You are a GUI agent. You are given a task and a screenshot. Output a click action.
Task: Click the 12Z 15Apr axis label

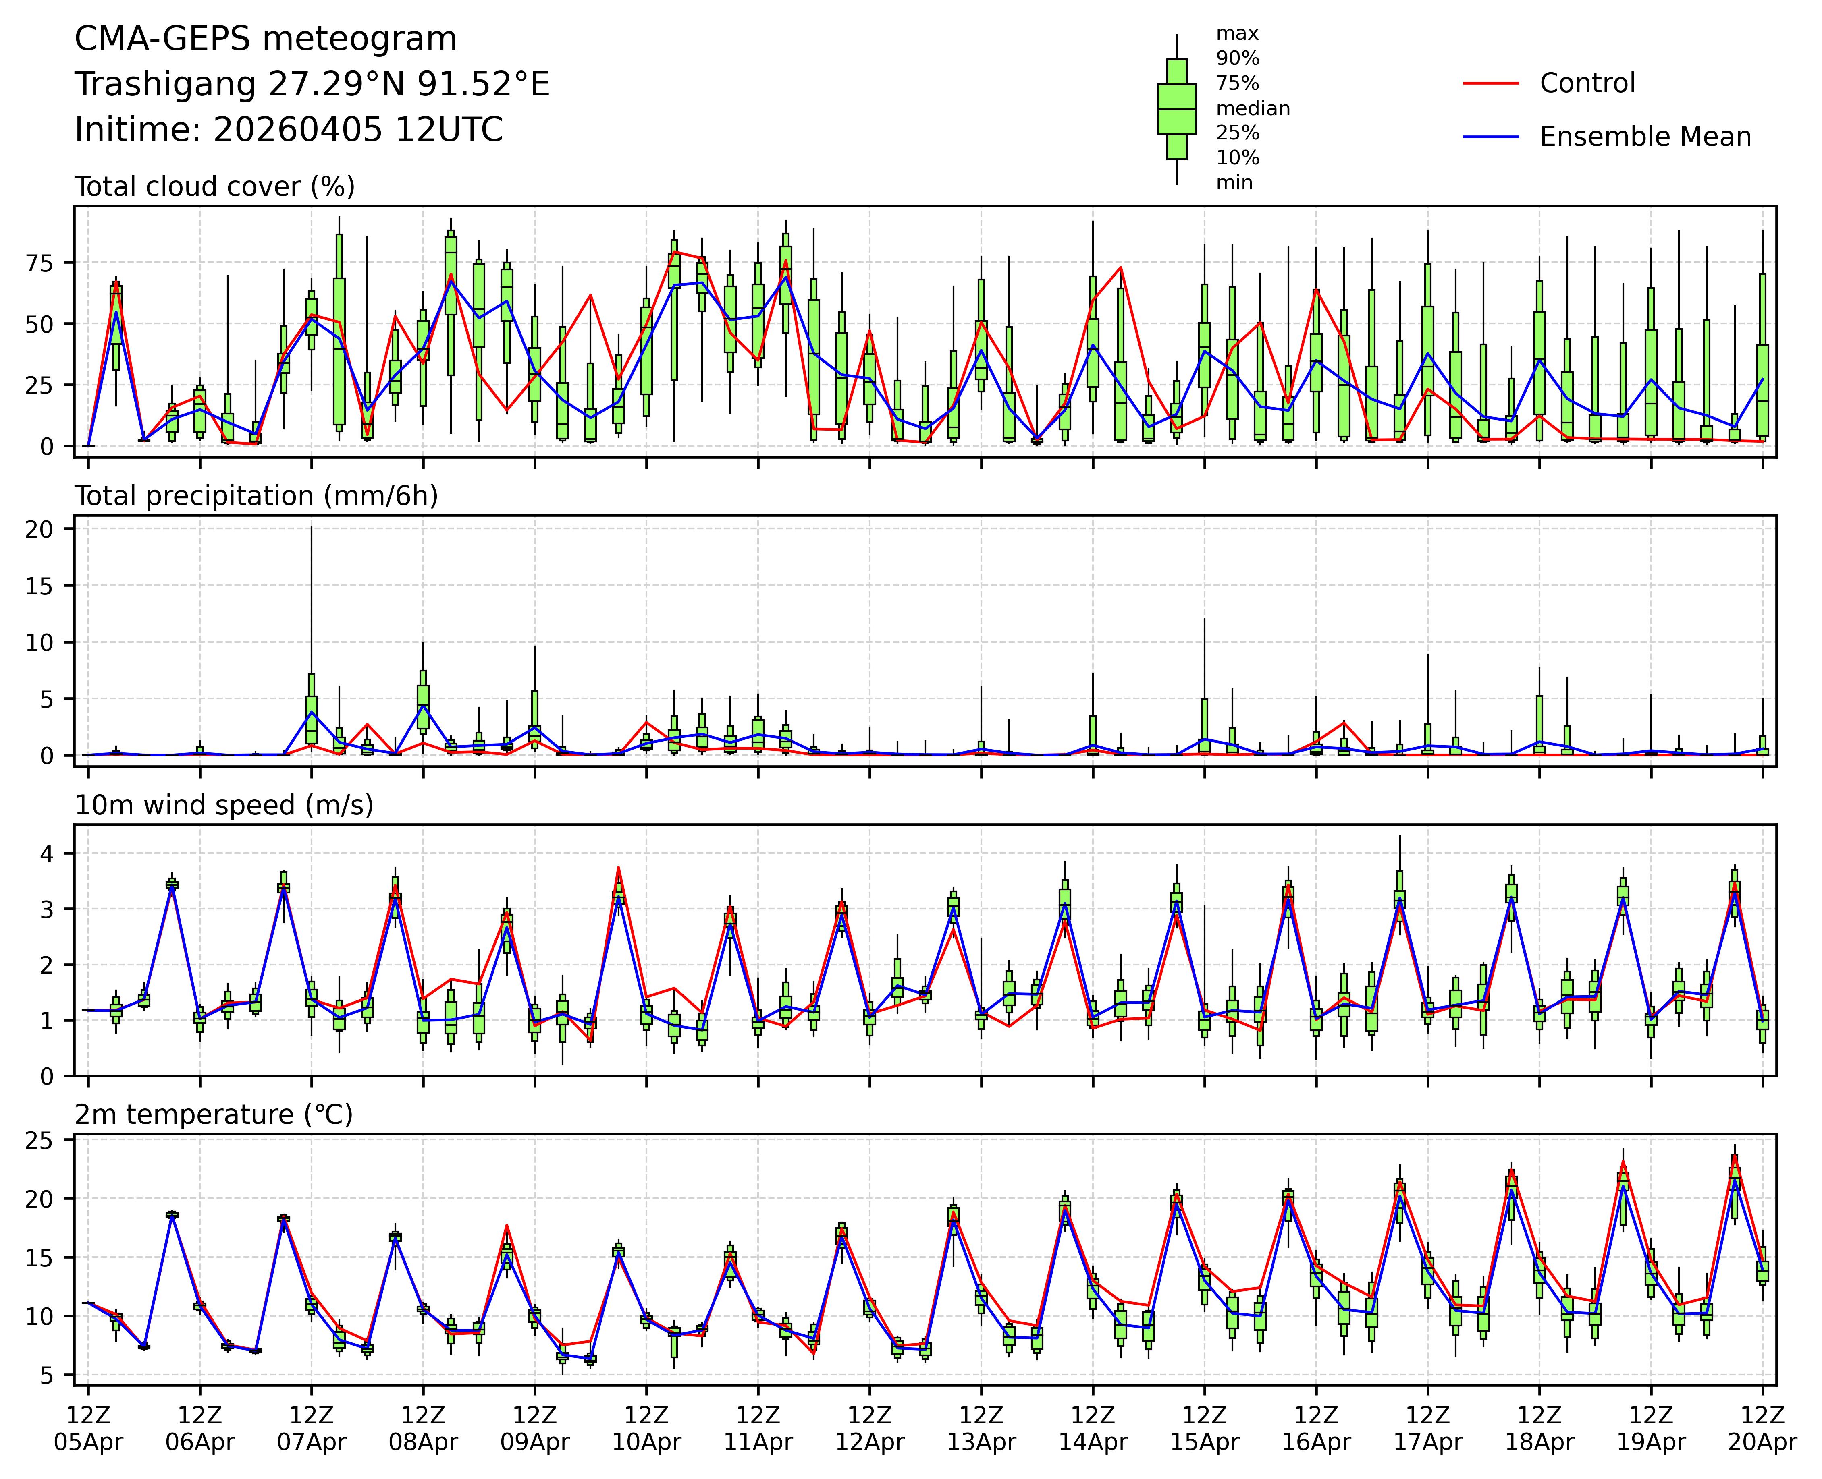(1204, 1428)
